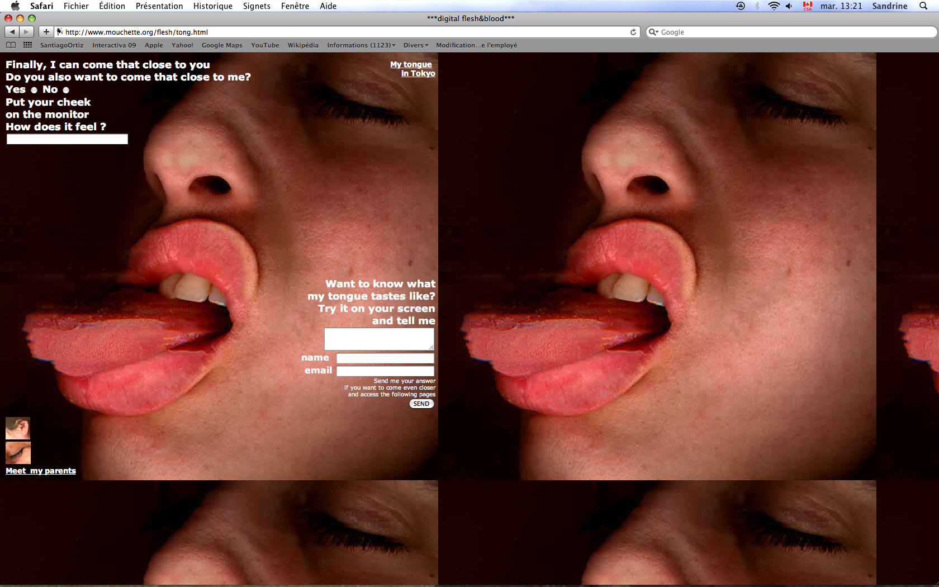Image resolution: width=939 pixels, height=587 pixels.
Task: Open the YouTube bookmark
Action: (265, 45)
